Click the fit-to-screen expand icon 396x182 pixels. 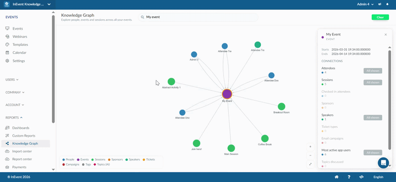pos(310,164)
